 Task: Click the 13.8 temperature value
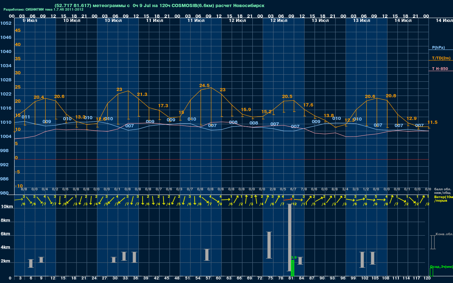pos(329,116)
